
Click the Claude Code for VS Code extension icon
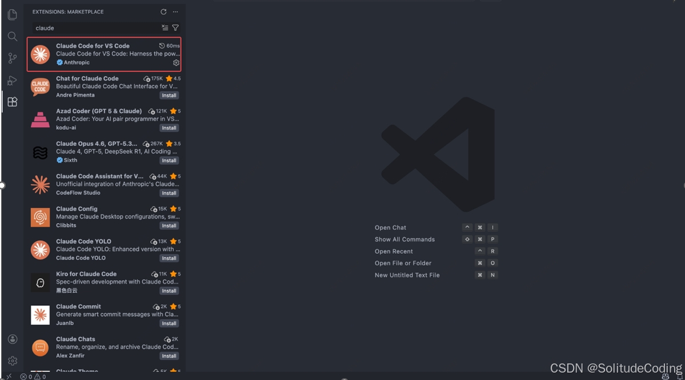40,54
